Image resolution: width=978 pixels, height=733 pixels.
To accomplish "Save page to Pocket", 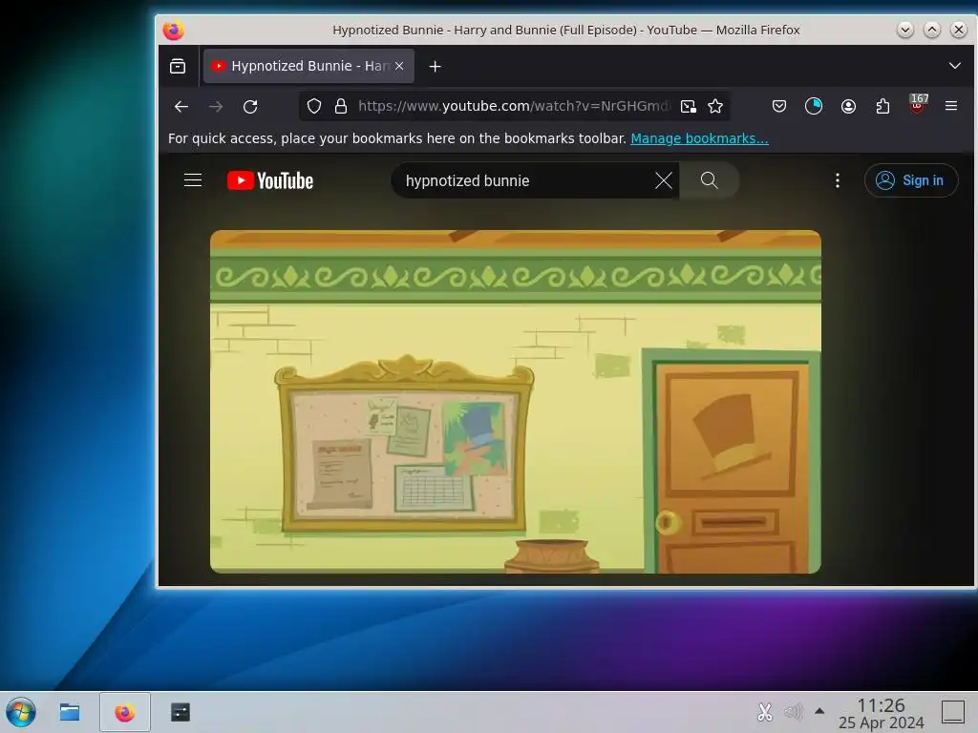I will 779,106.
